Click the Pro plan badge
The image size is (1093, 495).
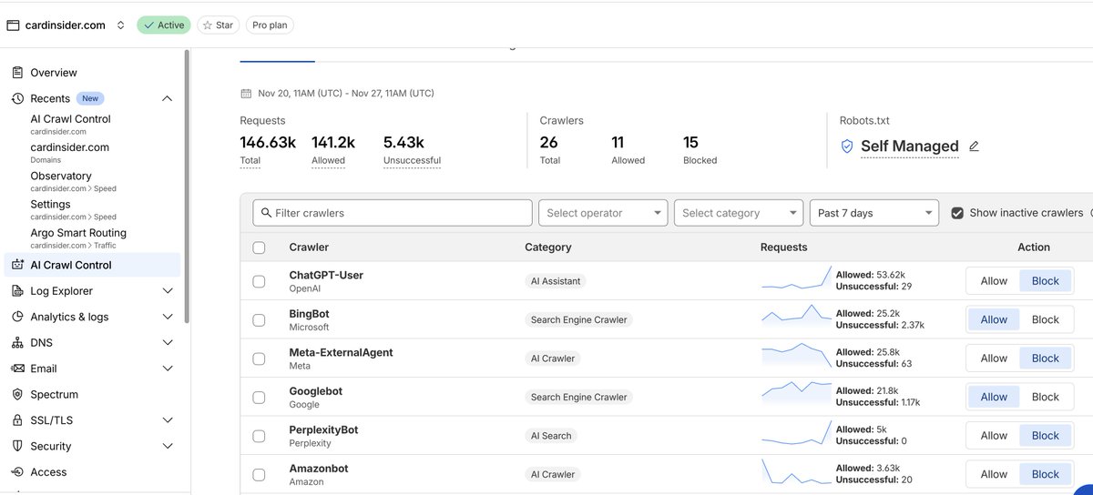(x=270, y=25)
